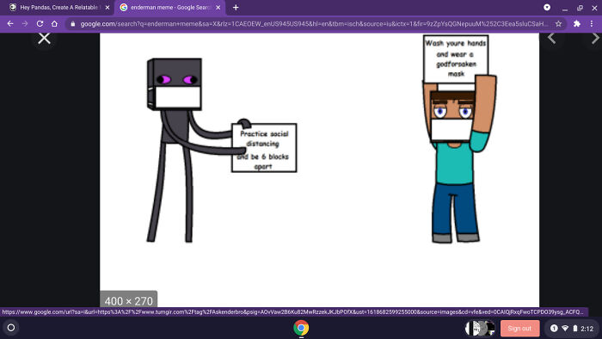Navigate forward in browser history
The image size is (602, 339).
[x=25, y=24]
